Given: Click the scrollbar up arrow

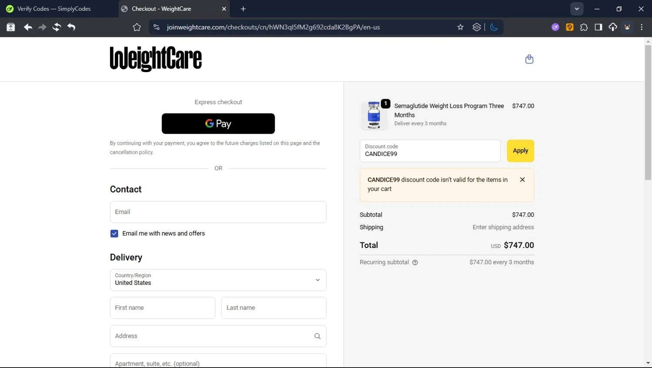Looking at the screenshot, I should pos(648,42).
